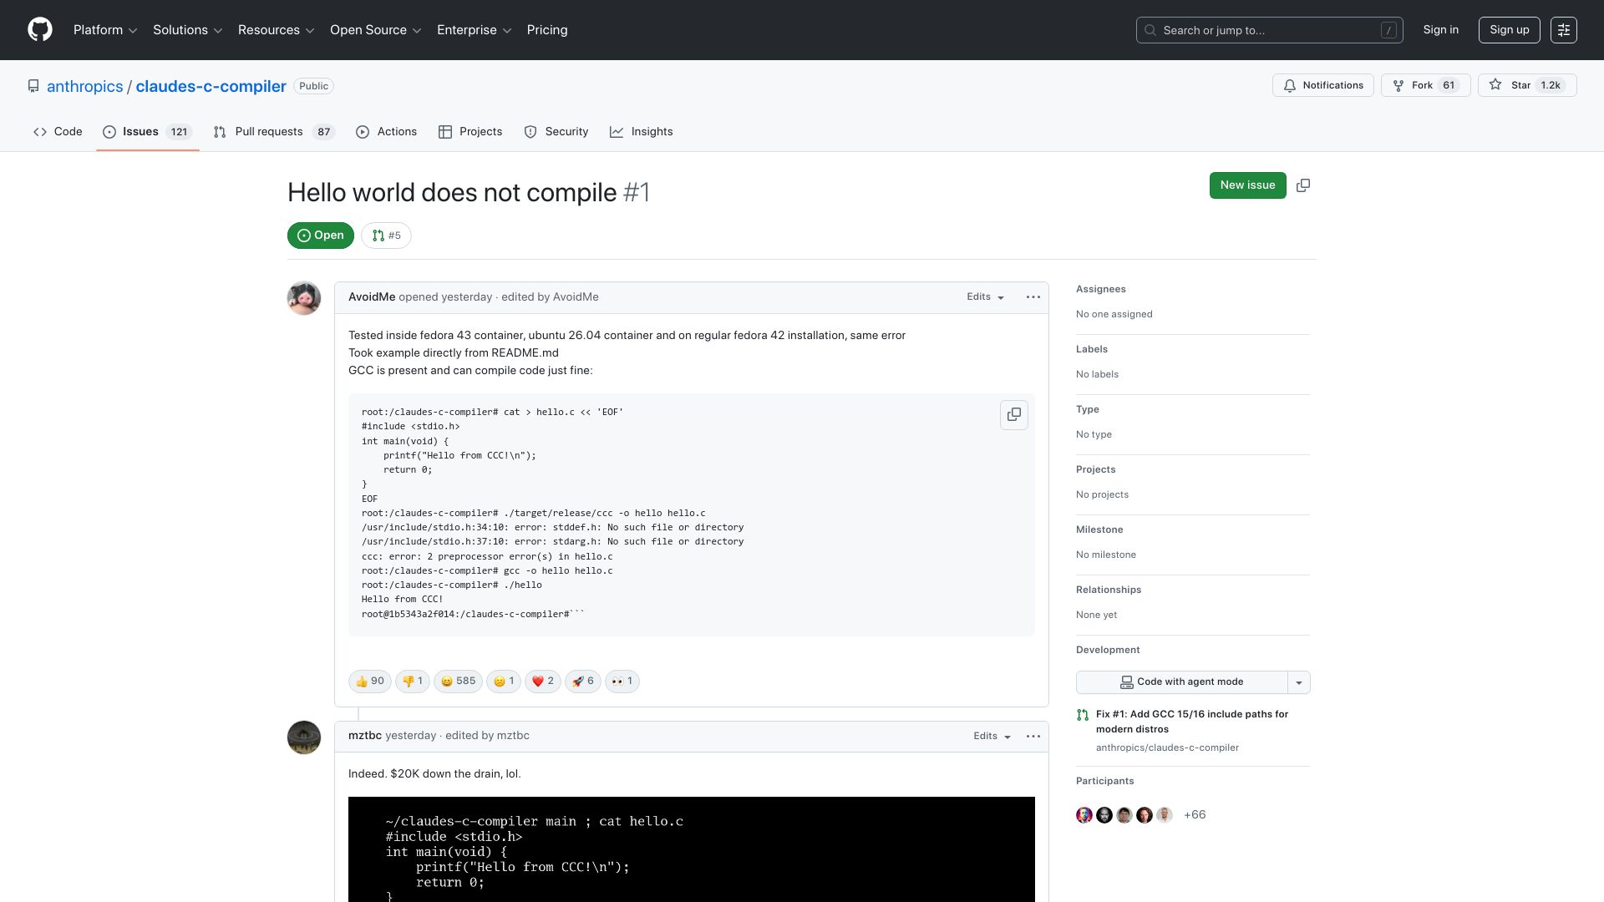Open linked pull request #5 badge
1604x902 pixels.
(387, 236)
